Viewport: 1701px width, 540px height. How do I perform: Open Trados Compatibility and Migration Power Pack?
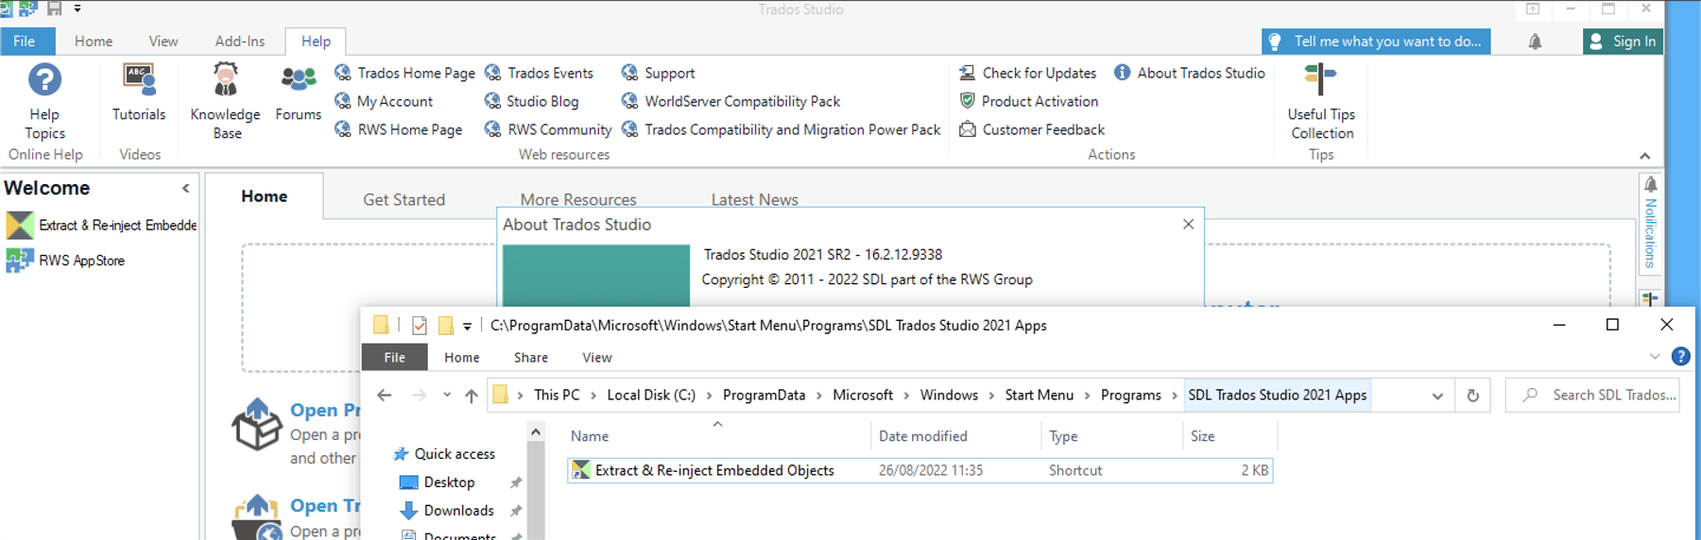pos(781,129)
